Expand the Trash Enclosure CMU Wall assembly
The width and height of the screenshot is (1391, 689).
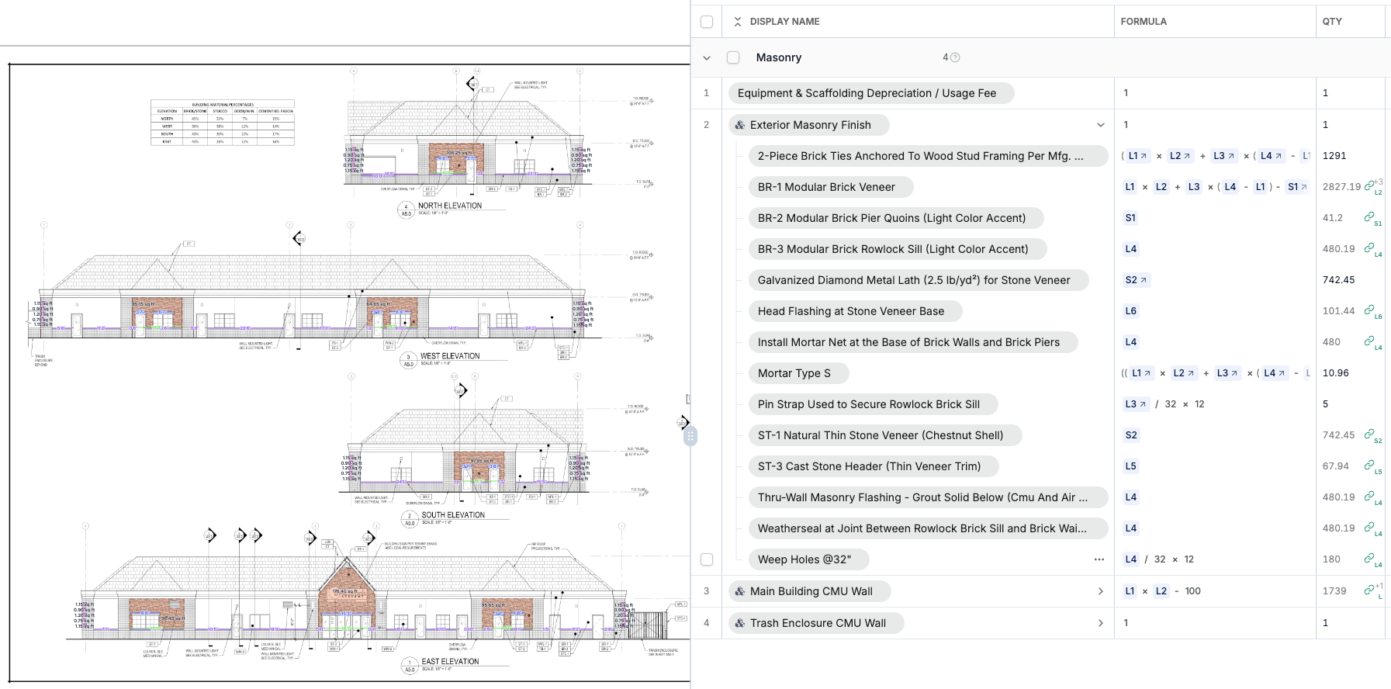pyautogui.click(x=1101, y=623)
